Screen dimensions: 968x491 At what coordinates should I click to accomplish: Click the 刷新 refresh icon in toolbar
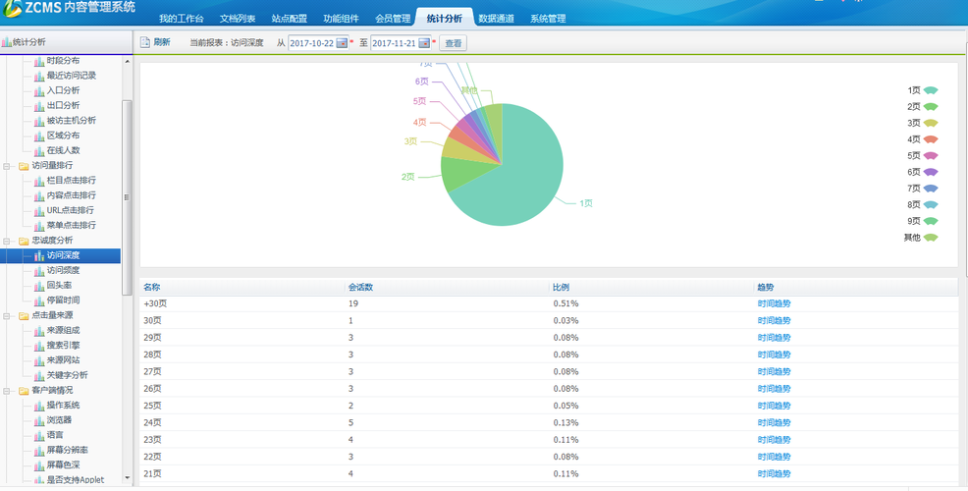coord(145,42)
